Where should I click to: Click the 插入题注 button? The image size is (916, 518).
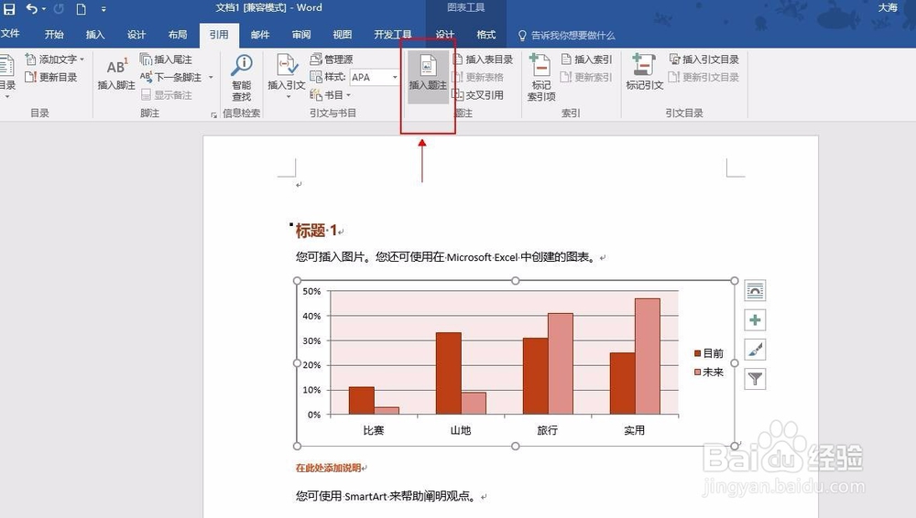(428, 76)
